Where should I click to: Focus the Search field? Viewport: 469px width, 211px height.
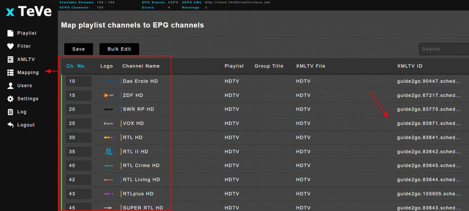(444, 49)
